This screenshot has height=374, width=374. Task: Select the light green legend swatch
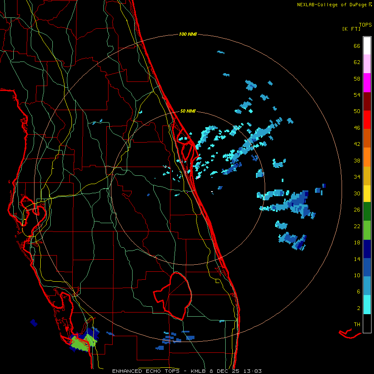(x=367, y=230)
